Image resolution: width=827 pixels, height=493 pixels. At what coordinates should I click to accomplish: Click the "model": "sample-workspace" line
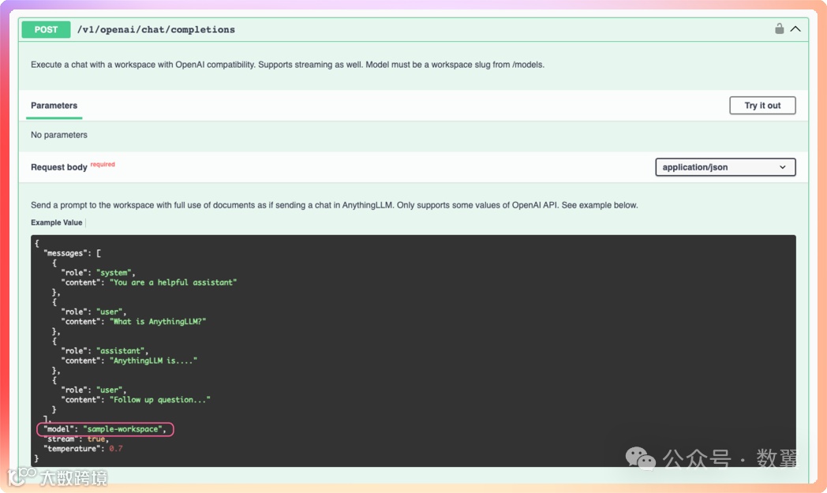105,429
